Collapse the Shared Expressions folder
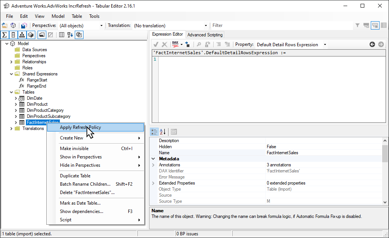The height and width of the screenshot is (238, 389). pyautogui.click(x=11, y=74)
